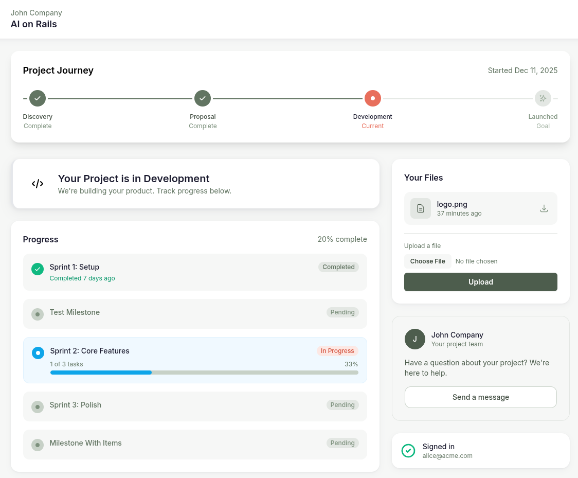Click the green check on Sprint 1: Setup
This screenshot has width=578, height=478.
click(x=37, y=269)
